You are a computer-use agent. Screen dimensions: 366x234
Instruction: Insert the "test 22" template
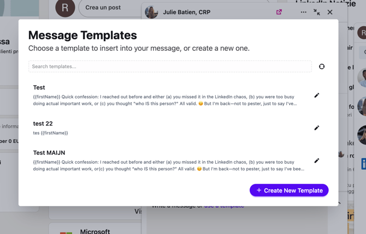pos(164,128)
